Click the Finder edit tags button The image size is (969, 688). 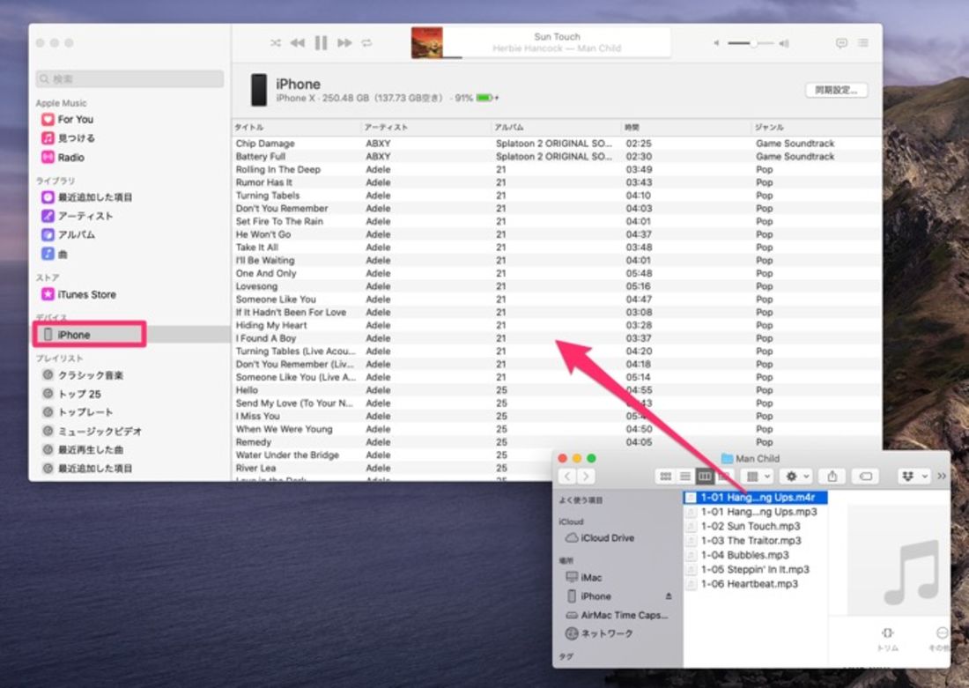point(866,476)
